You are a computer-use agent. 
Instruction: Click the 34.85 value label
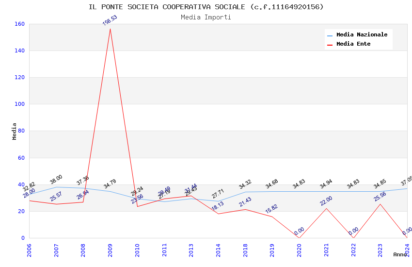(380, 184)
